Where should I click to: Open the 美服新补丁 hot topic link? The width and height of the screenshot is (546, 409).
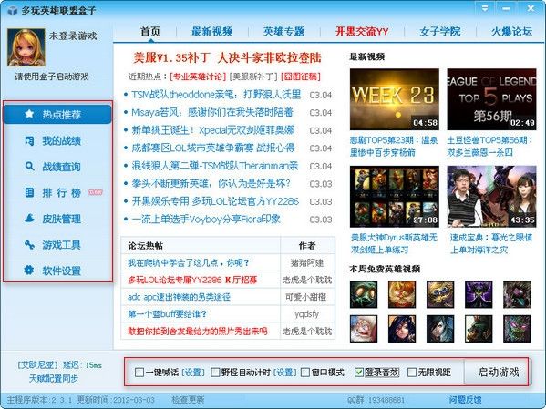253,77
